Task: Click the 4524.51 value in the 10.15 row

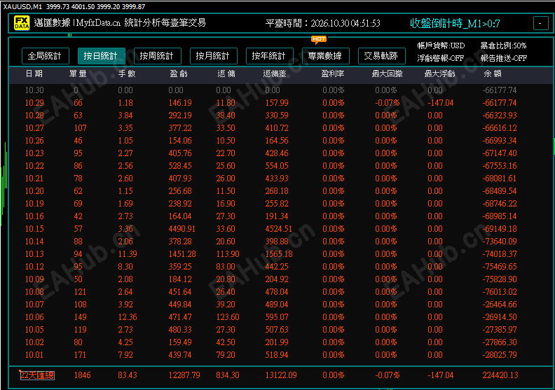Action: (x=279, y=229)
